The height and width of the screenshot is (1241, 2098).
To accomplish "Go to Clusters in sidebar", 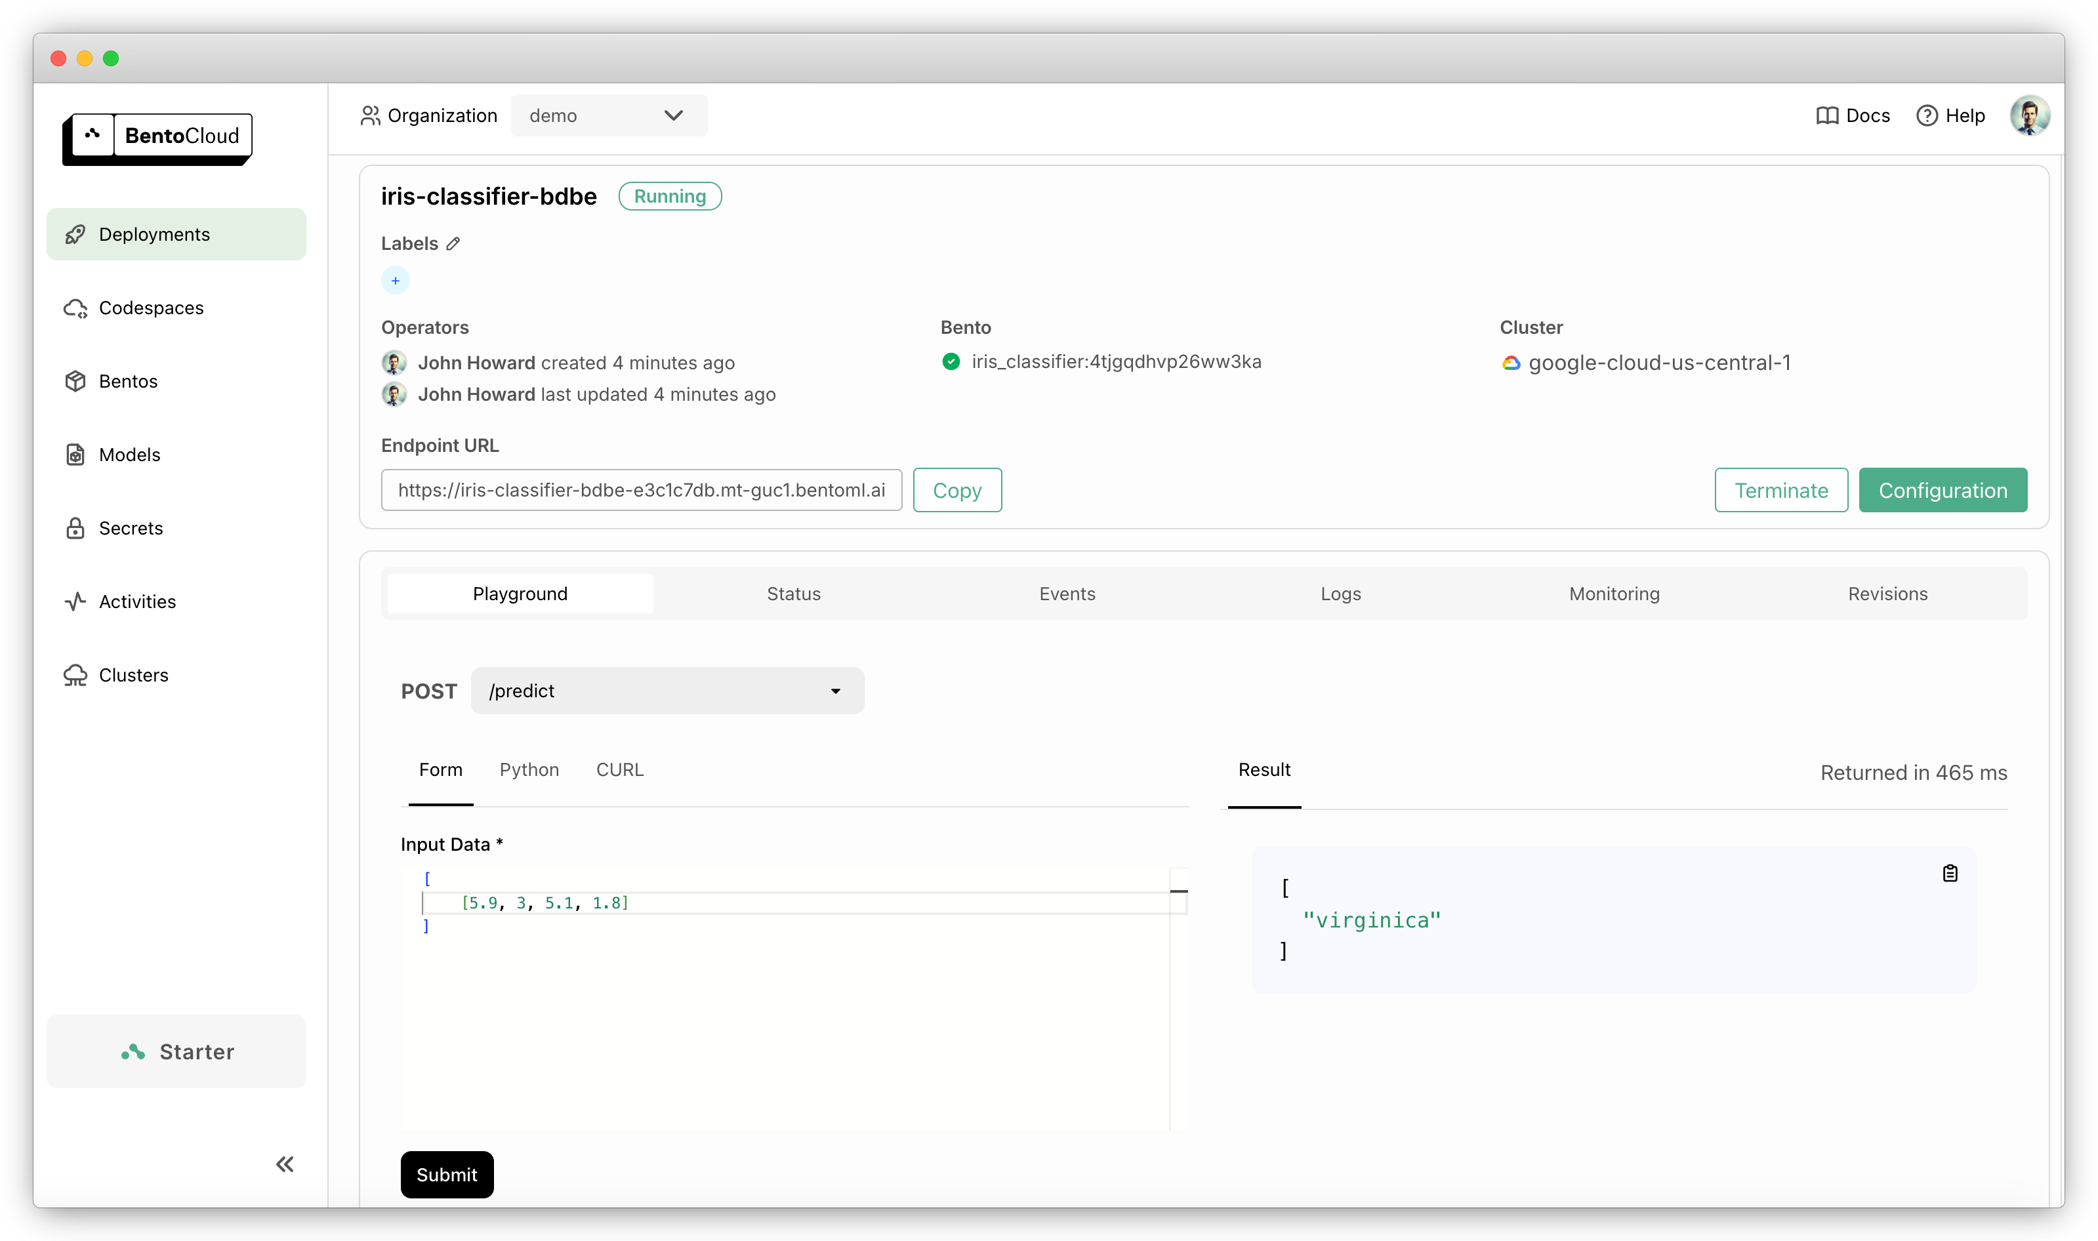I will coord(176,675).
